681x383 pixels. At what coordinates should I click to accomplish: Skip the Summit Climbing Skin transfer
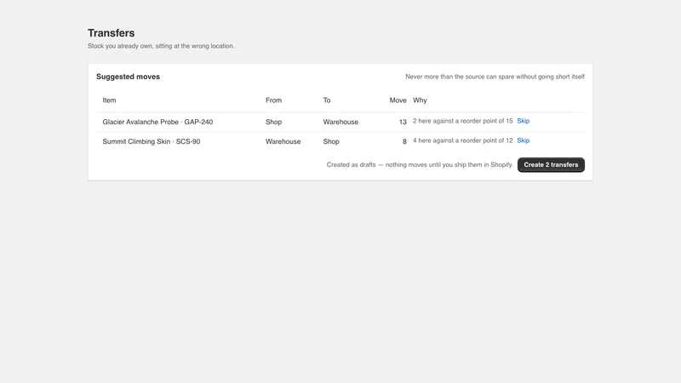pyautogui.click(x=523, y=140)
